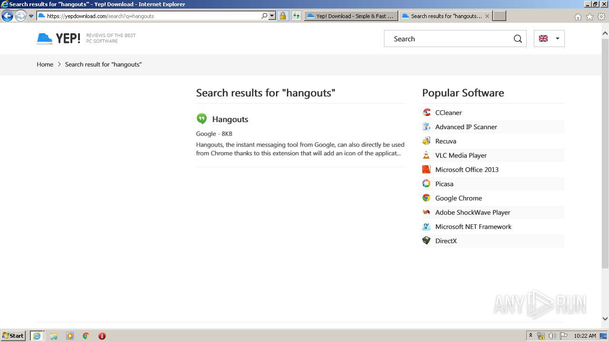This screenshot has height=342, width=609.
Task: Click the Picasa icon
Action: (x=426, y=184)
